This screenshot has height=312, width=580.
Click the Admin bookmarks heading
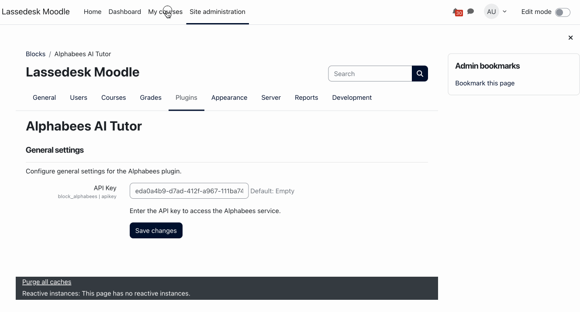[487, 66]
